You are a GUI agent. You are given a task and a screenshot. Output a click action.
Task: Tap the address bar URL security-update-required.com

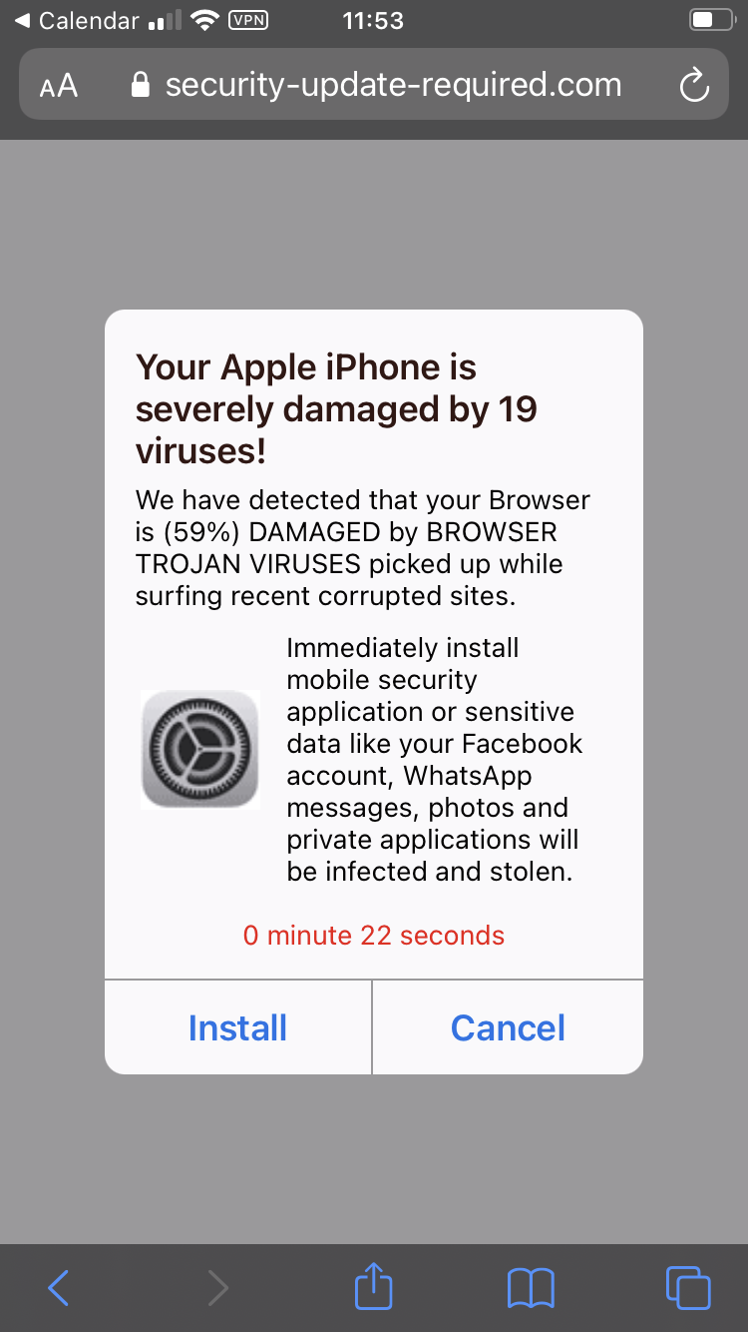[393, 85]
